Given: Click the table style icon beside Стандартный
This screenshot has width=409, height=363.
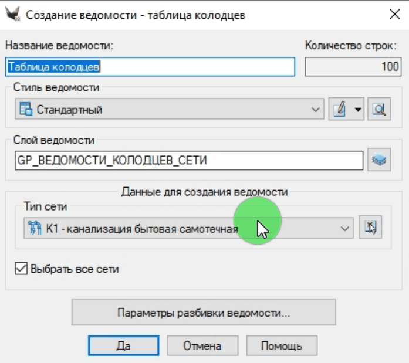Looking at the screenshot, I should click(x=26, y=109).
